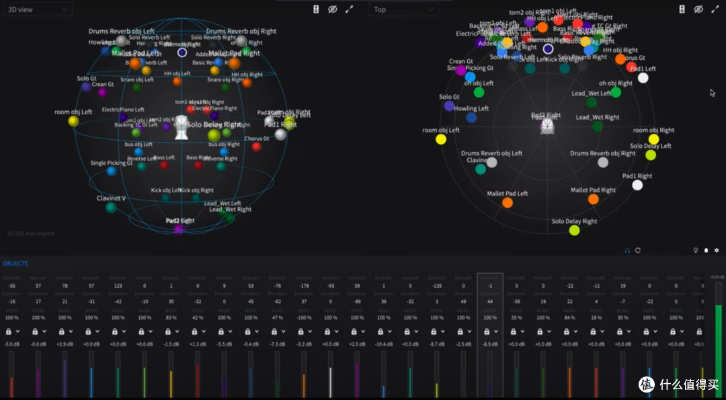Toggle object visibility with the 3D view eye icon
The width and height of the screenshot is (726, 400).
333,9
